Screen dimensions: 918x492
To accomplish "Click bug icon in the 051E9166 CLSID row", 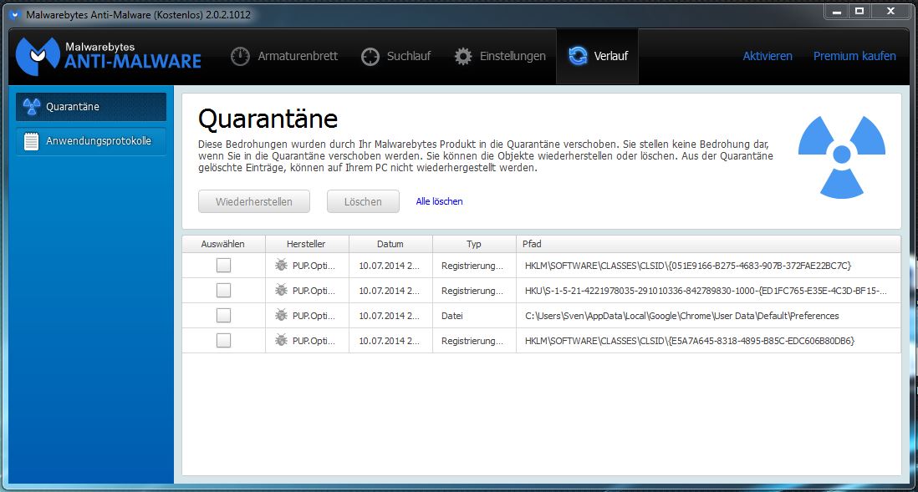I will point(281,265).
